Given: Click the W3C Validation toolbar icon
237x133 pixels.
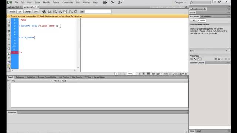Looking at the screenshot, I should tap(55, 11).
